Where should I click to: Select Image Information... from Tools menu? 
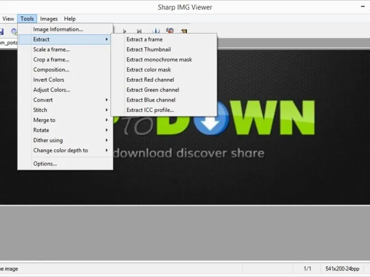tap(65, 29)
